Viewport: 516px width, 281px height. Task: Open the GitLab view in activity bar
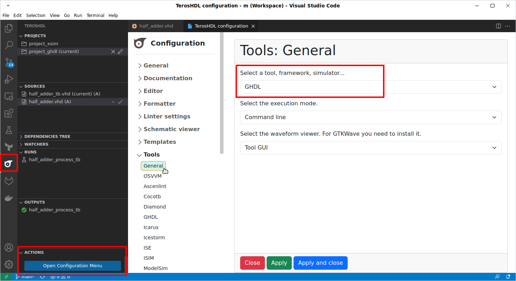coord(9,181)
